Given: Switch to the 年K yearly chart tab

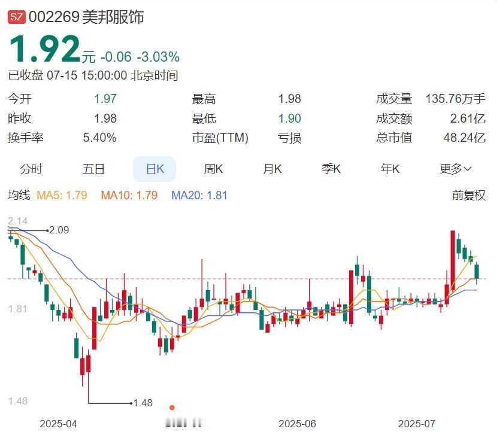Looking at the screenshot, I should 390,169.
